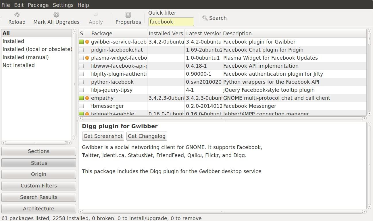Click the Mark All Upgrades gear icon
This screenshot has width=373, height=221.
point(56,15)
